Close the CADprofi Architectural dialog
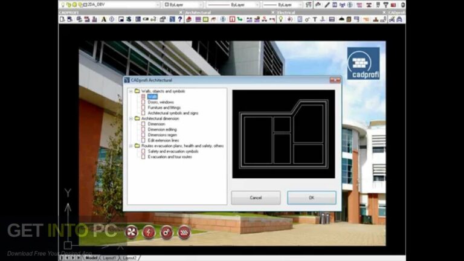 click(x=335, y=80)
